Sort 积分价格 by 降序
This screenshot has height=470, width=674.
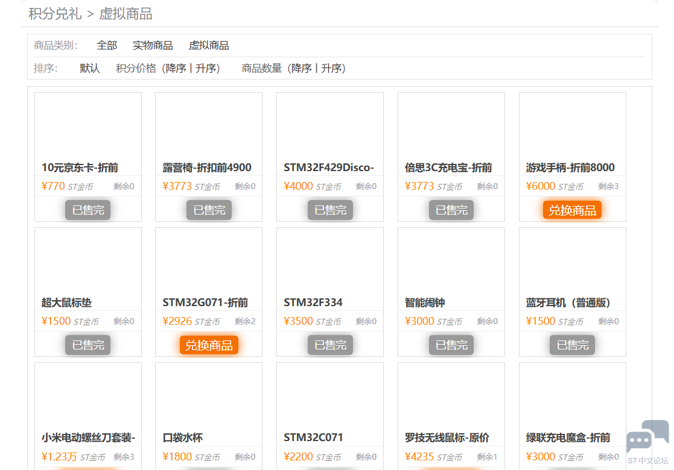tap(177, 69)
